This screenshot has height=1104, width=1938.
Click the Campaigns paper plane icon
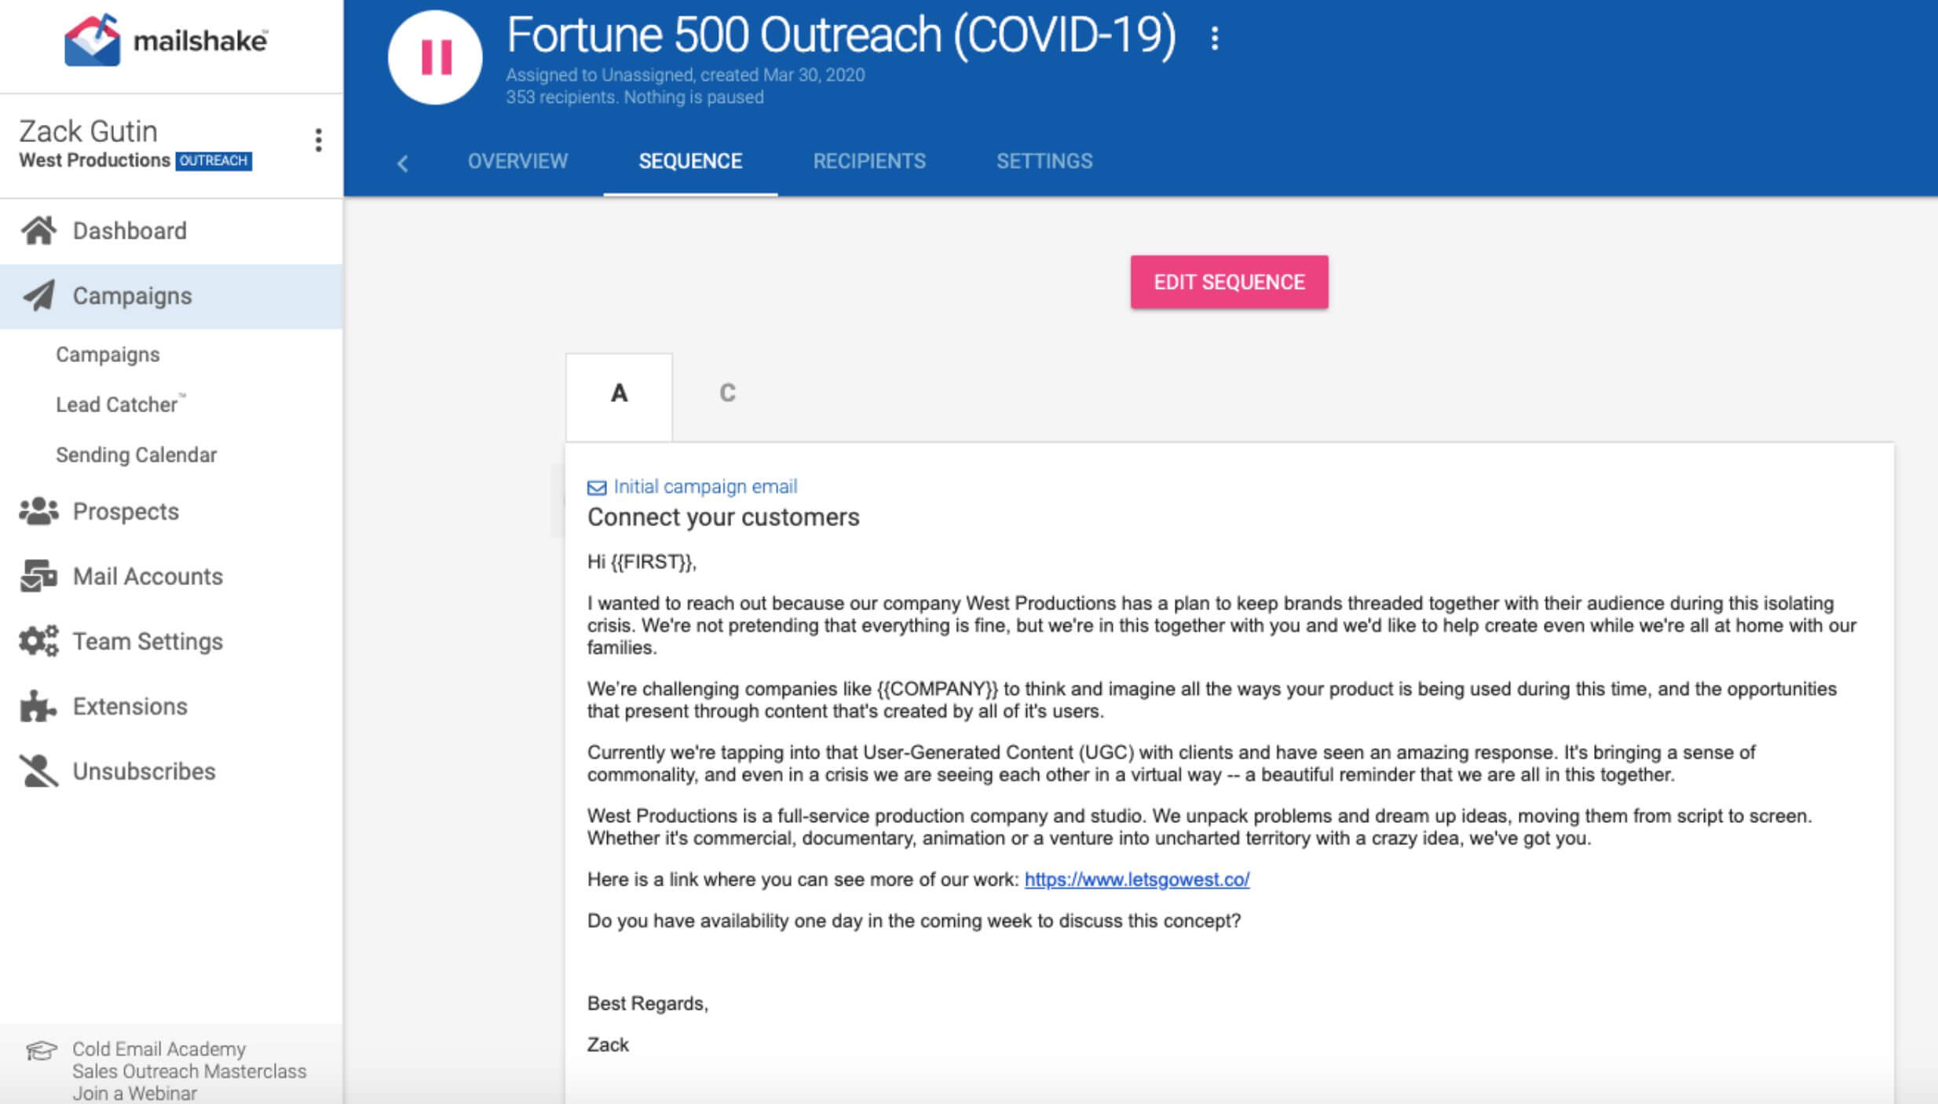(38, 296)
